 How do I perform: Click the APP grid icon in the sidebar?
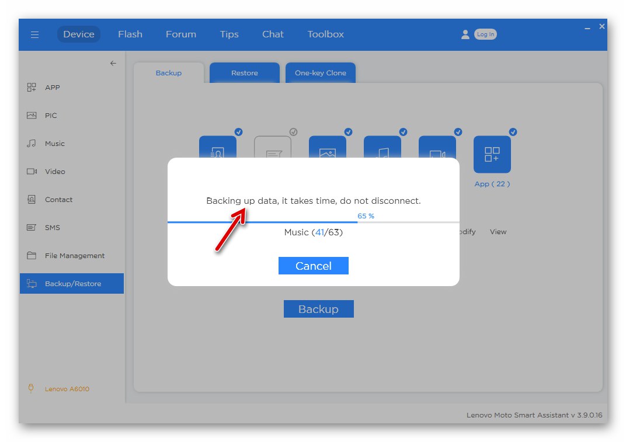(32, 87)
